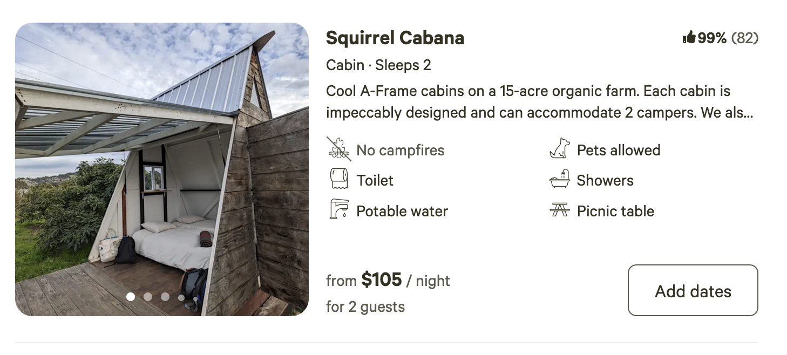Click the Cabin · Sleeps 2 subtitle
The height and width of the screenshot is (355, 787).
[x=378, y=65]
